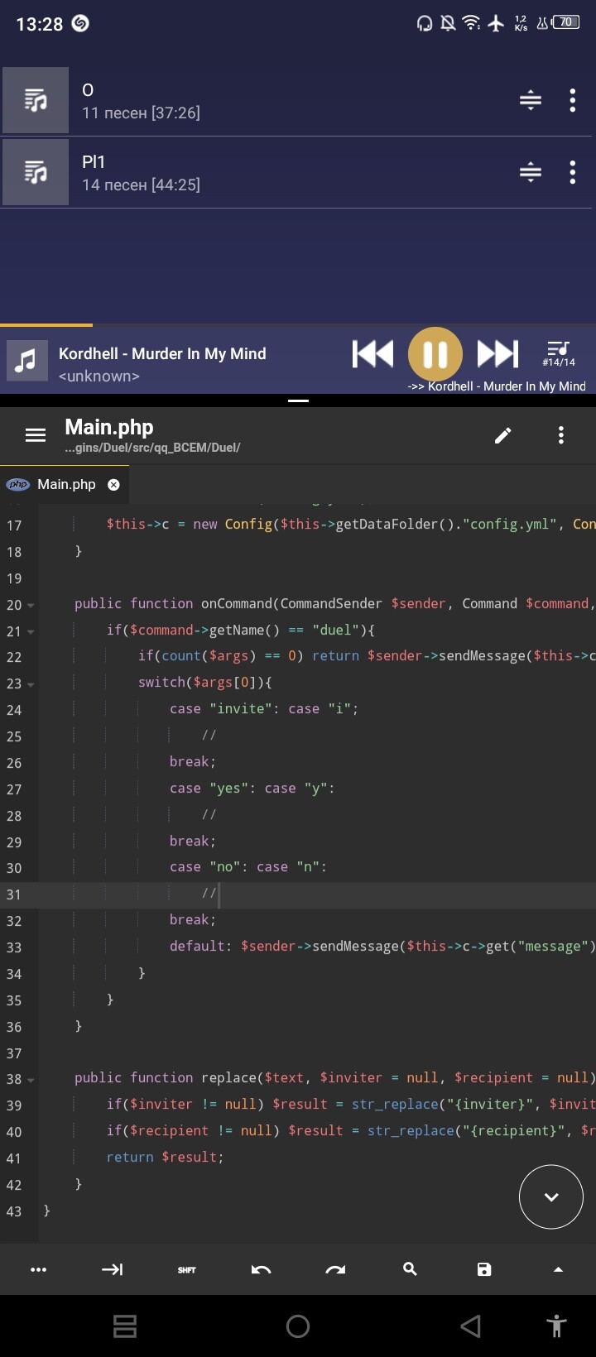Tap the pencil edit mode icon

pos(502,435)
